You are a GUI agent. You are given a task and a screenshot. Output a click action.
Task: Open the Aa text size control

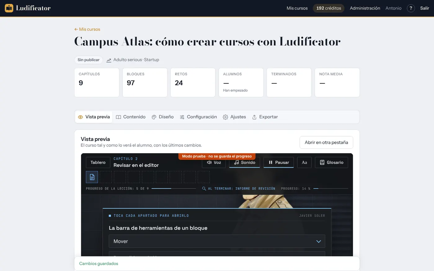click(304, 163)
